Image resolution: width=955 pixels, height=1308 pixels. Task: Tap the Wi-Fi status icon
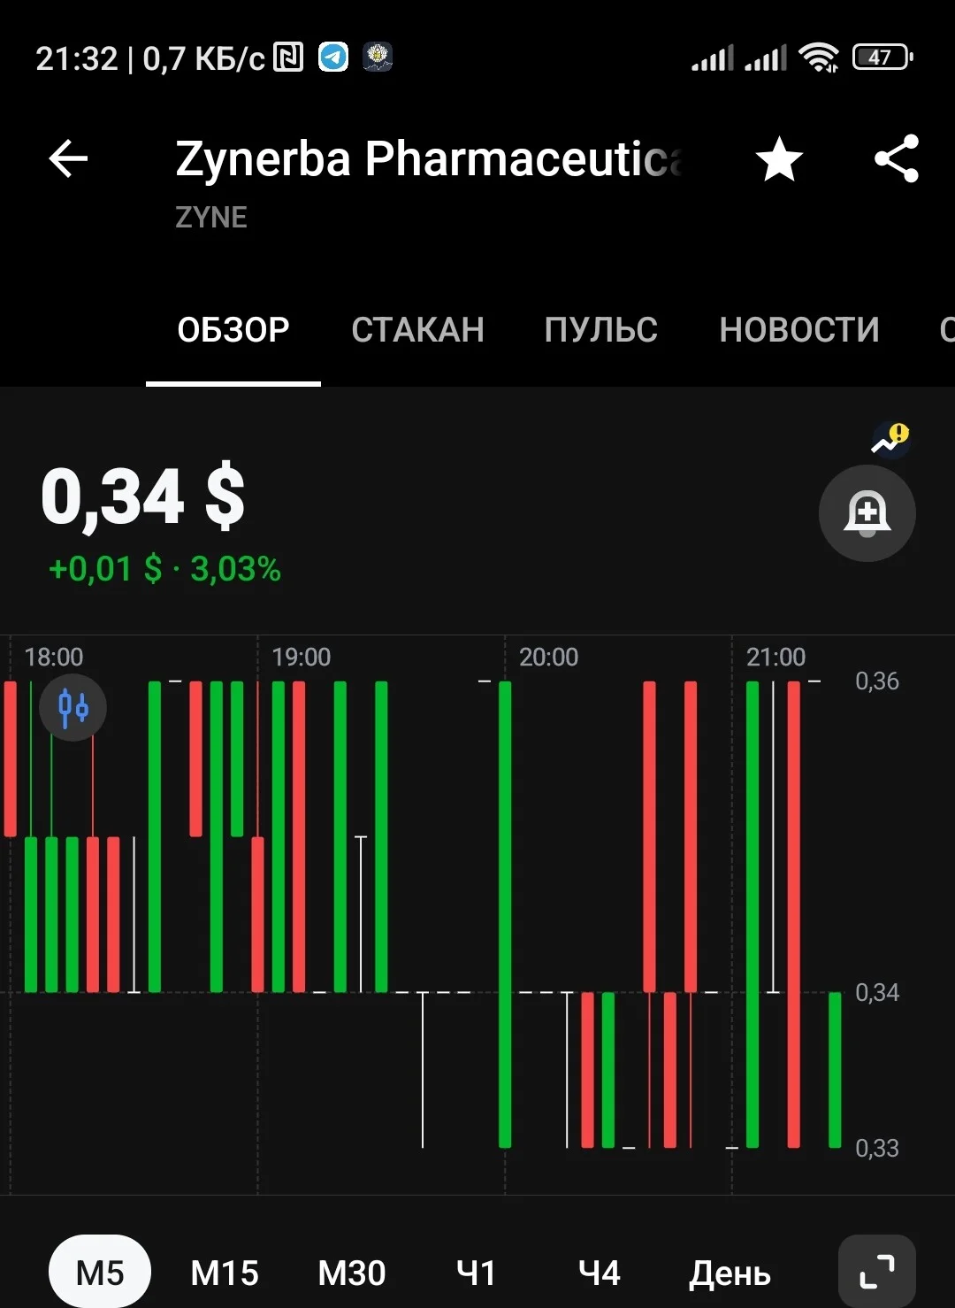tap(819, 58)
